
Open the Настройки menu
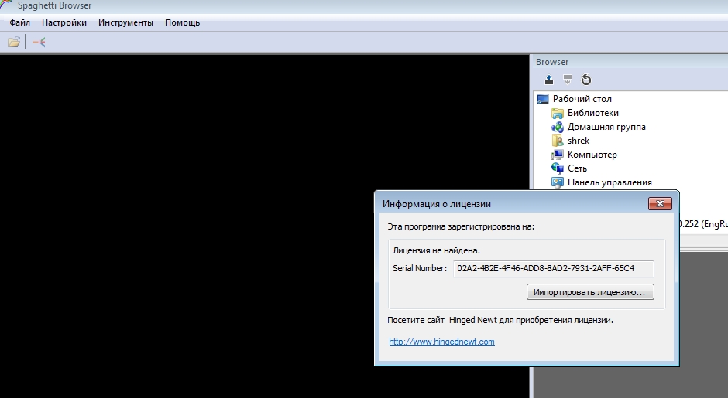64,22
